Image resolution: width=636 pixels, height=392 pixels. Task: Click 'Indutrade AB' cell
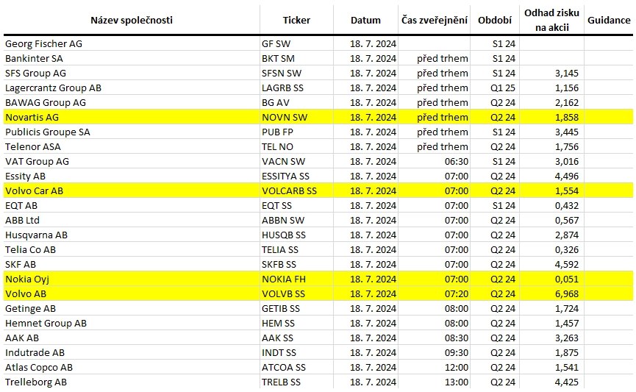click(35, 352)
